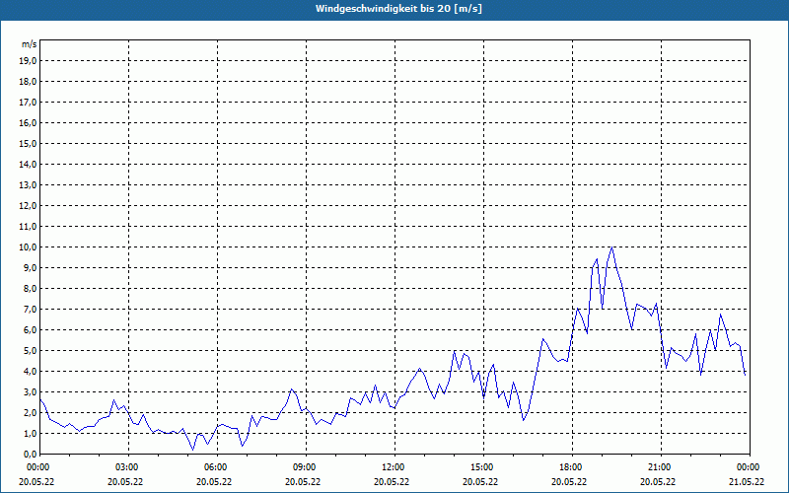This screenshot has width=789, height=493.
Task: Click the 'm/s' unit label
Action: click(x=29, y=44)
